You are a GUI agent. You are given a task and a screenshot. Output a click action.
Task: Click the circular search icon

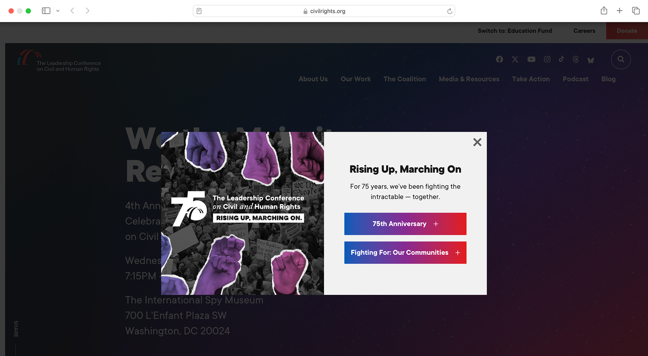[x=621, y=59]
